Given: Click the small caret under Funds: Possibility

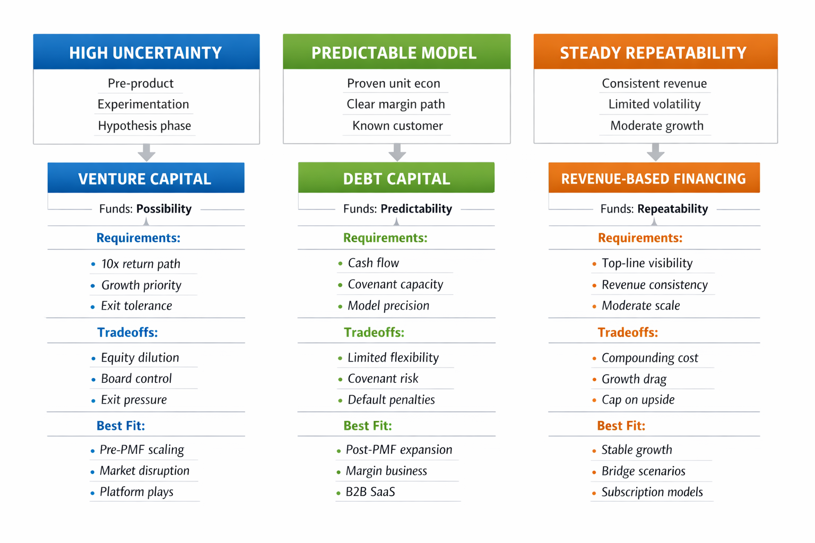Looking at the screenshot, I should click(x=146, y=222).
